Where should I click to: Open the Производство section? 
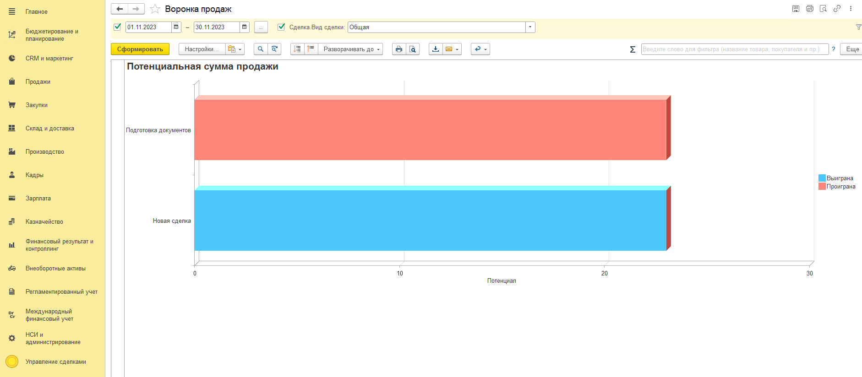[x=45, y=151]
